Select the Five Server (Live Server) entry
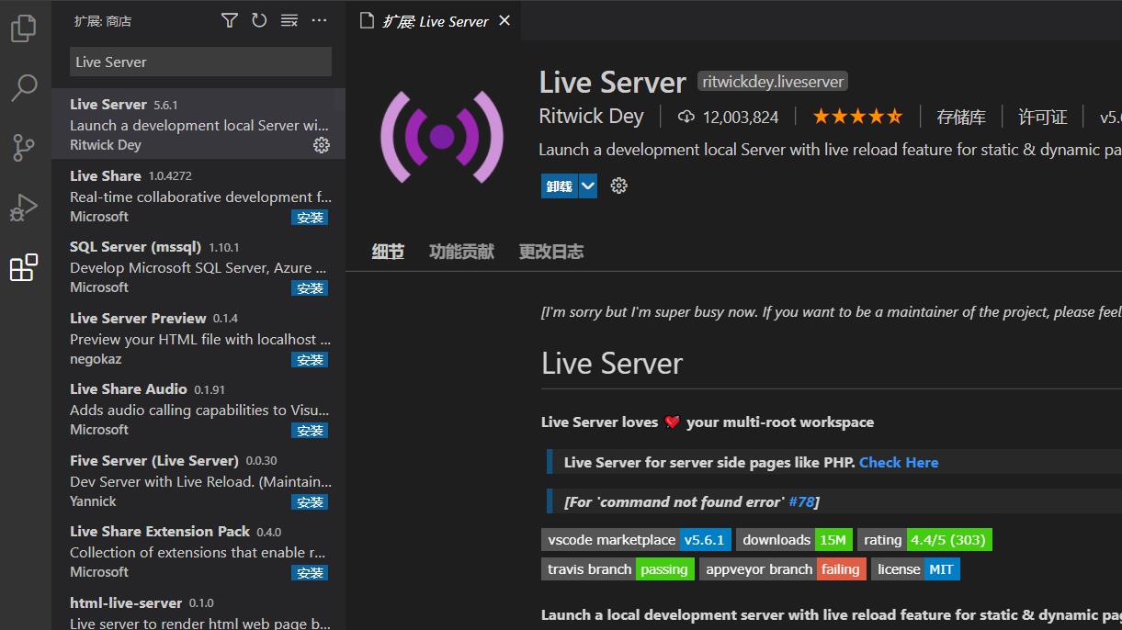This screenshot has width=1122, height=630. [198, 480]
